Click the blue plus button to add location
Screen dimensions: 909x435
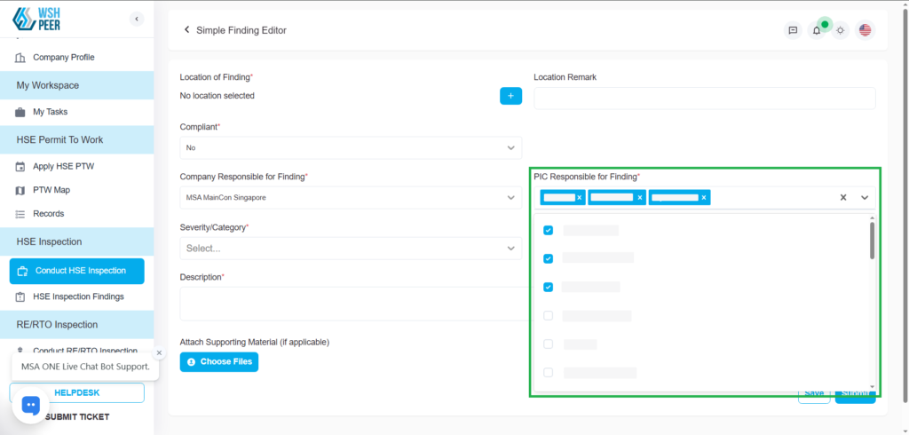[x=510, y=96]
